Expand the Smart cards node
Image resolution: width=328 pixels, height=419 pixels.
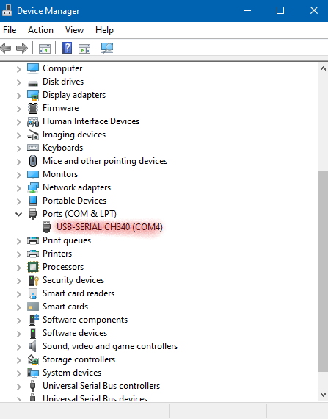point(18,307)
